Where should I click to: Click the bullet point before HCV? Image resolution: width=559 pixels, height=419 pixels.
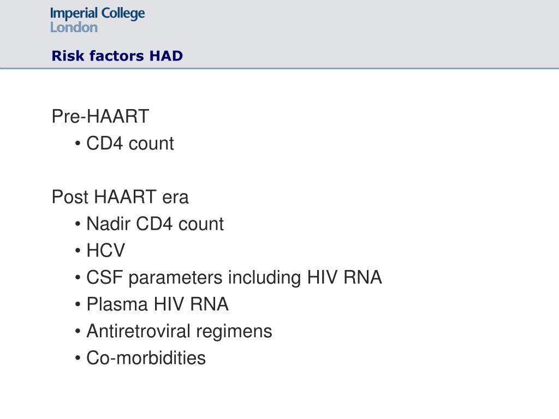78,251
